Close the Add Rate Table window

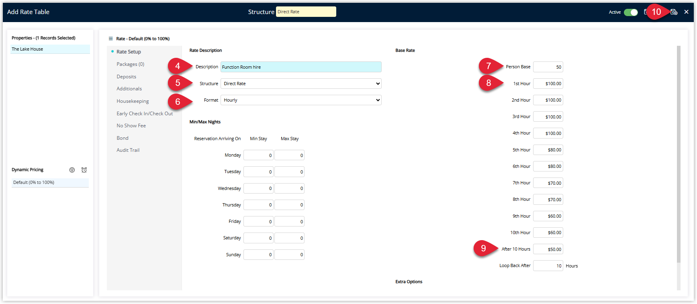pos(686,12)
